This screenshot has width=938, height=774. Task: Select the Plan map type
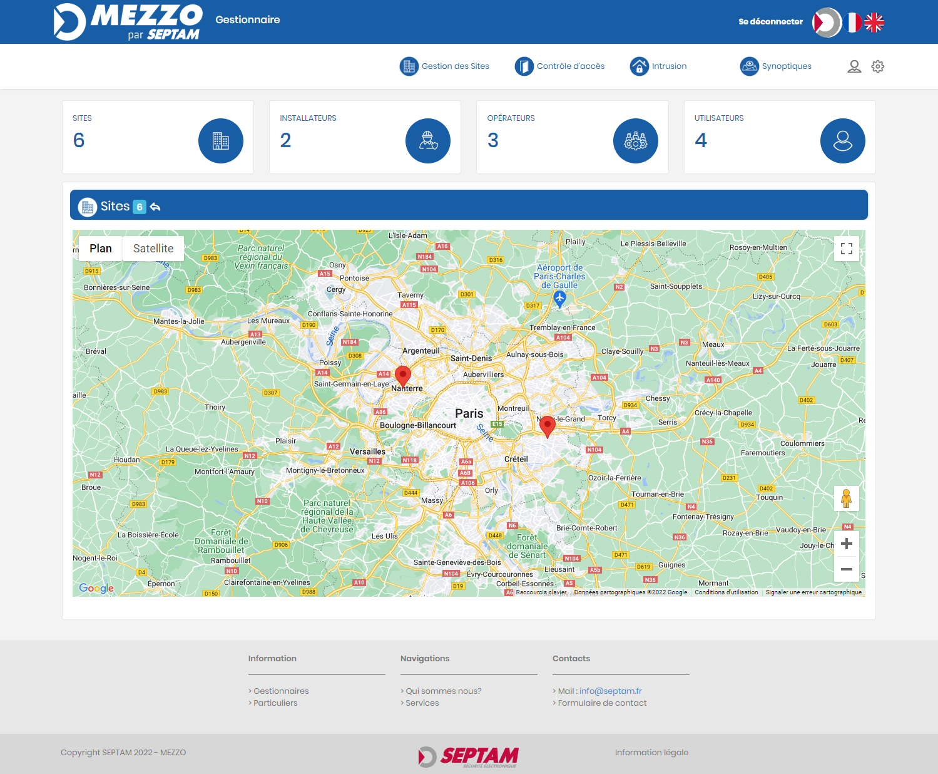point(100,249)
